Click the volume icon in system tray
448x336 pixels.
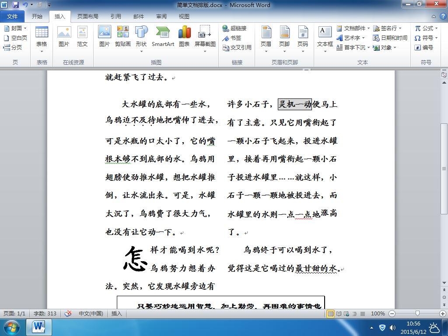coord(392,328)
